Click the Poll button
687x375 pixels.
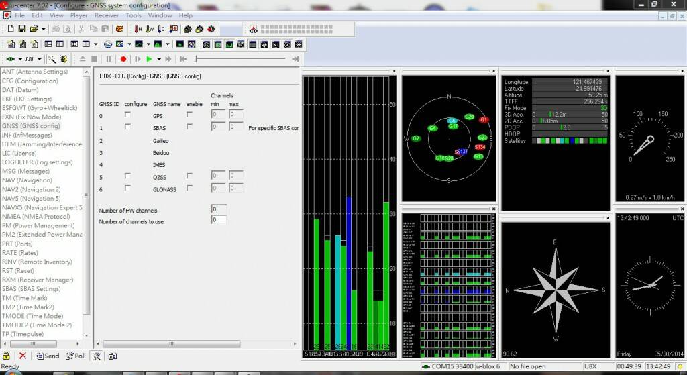[75, 356]
